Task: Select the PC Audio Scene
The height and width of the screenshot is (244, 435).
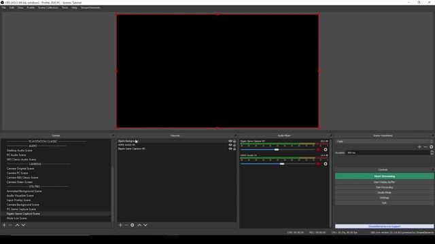Action: coord(16,155)
